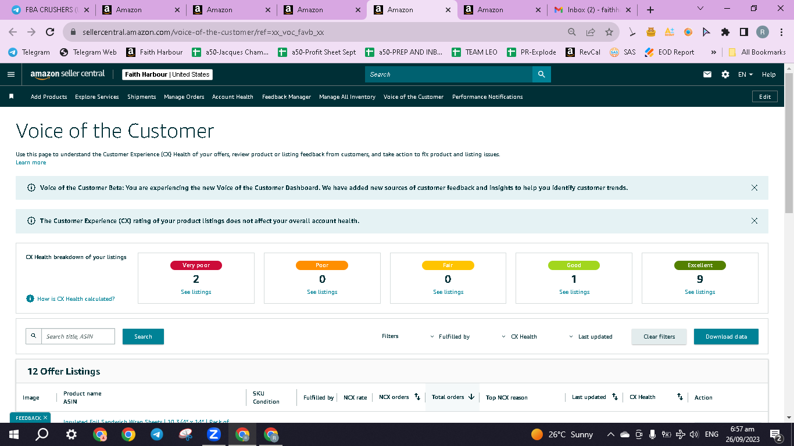See listings under Good

coord(574,292)
